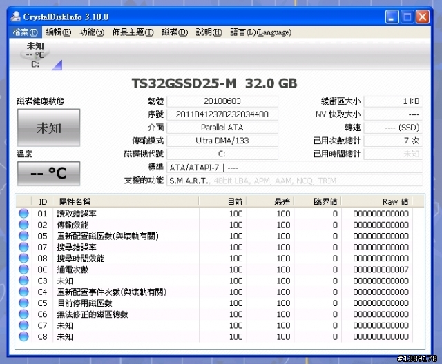Click the buffer size field 1 KB
The width and height of the screenshot is (442, 364).
tap(393, 101)
